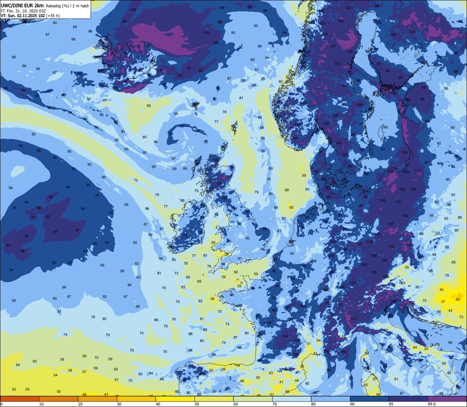The height and width of the screenshot is (407, 467).
Task: Click the purple legend swatch above 99.9
Action: click(x=447, y=399)
